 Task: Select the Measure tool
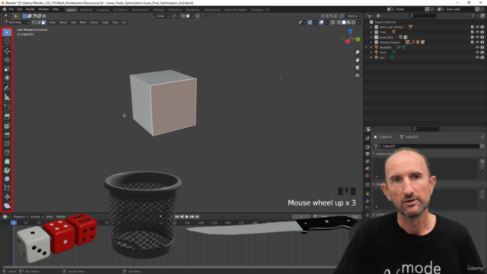click(x=7, y=97)
